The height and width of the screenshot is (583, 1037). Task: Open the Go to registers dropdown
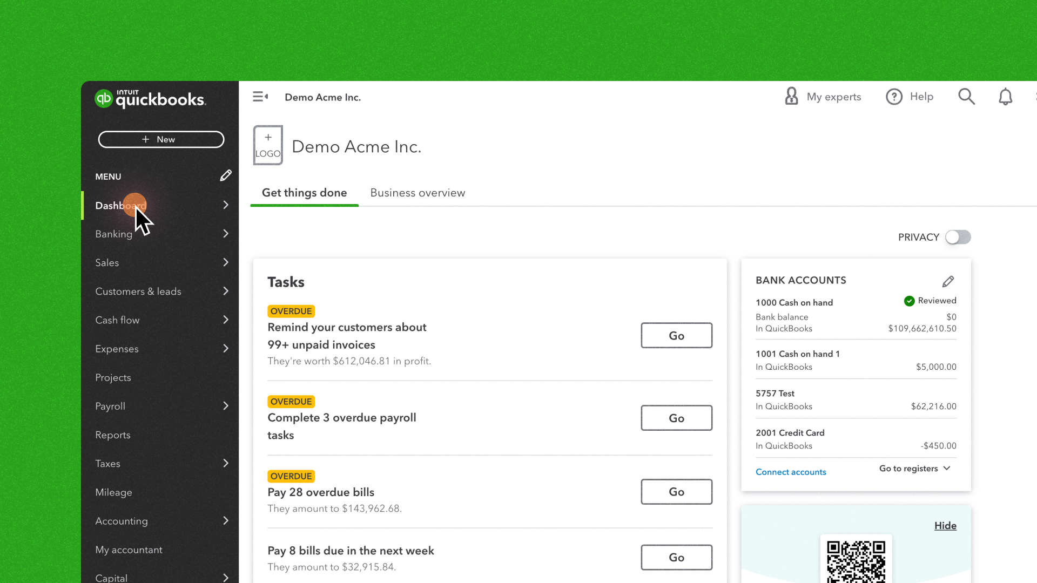(x=914, y=469)
